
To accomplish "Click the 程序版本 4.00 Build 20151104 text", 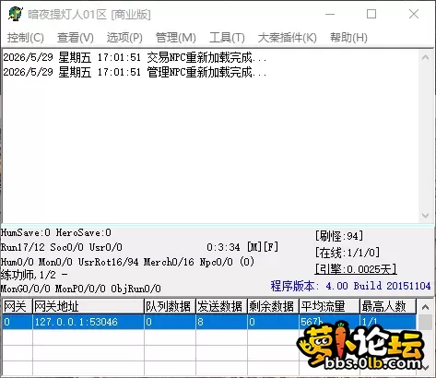I will click(x=350, y=286).
